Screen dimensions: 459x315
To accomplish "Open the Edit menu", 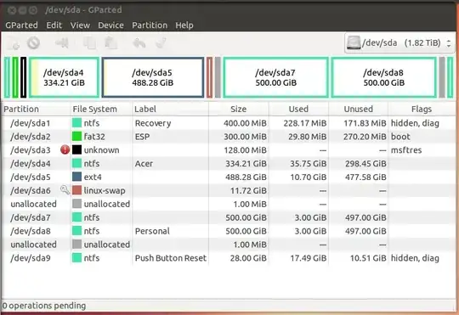I will tap(54, 25).
